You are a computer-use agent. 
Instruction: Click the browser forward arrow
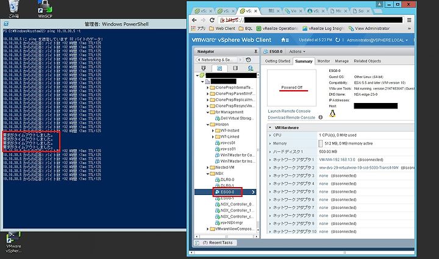coord(203,20)
